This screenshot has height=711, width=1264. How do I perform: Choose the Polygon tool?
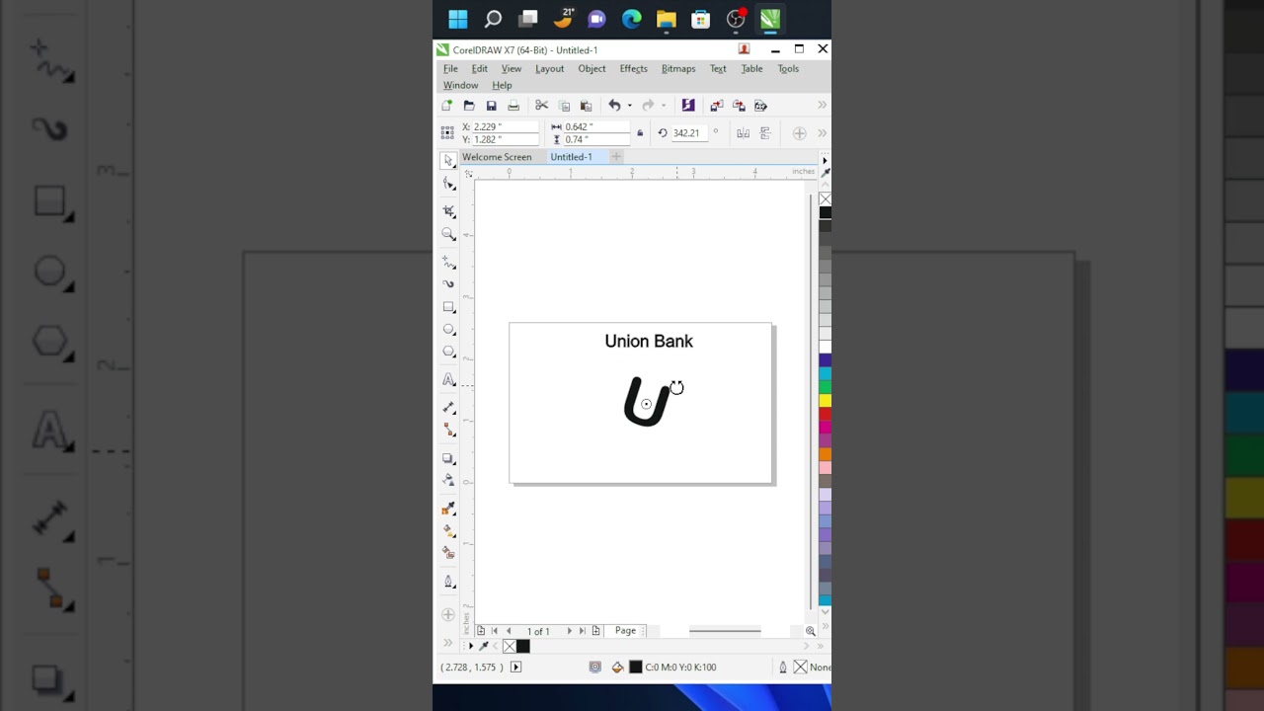449,353
